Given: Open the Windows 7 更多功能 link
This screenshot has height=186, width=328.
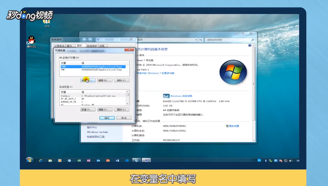Looking at the screenshot, I should 156,73.
